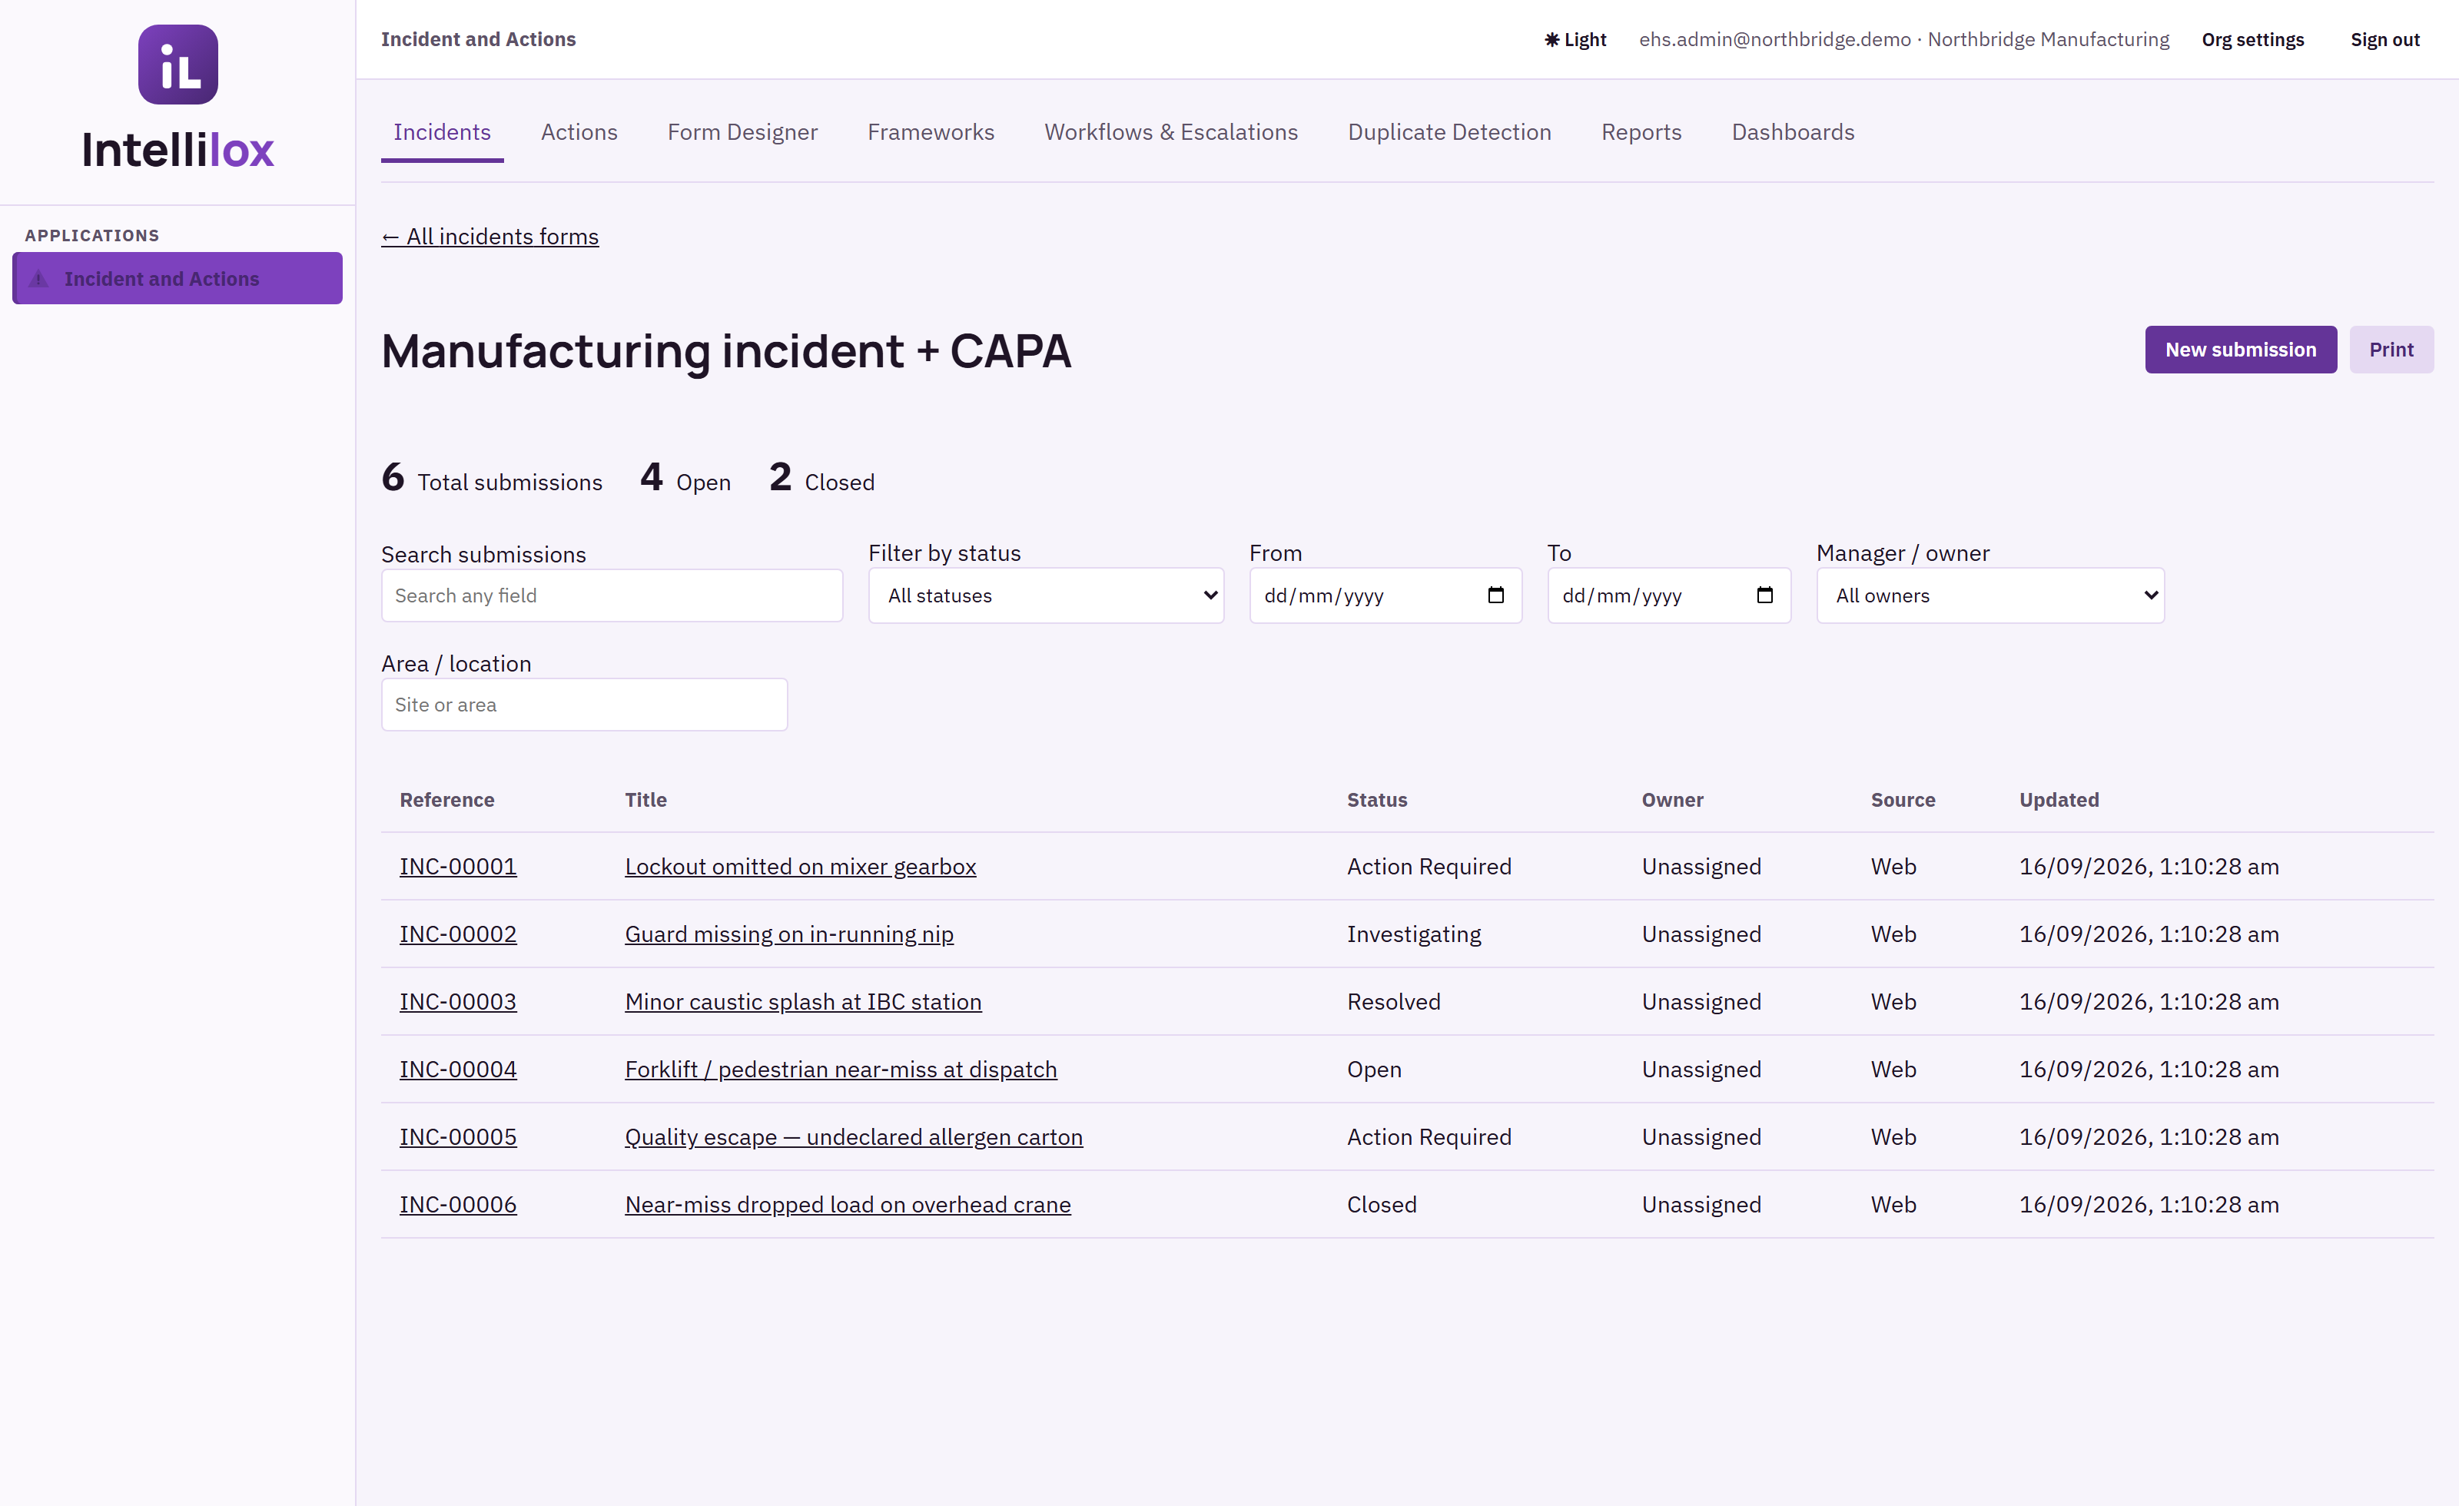The image size is (2459, 1506).
Task: Click the Incident and Actions header title
Action: pyautogui.click(x=478, y=40)
